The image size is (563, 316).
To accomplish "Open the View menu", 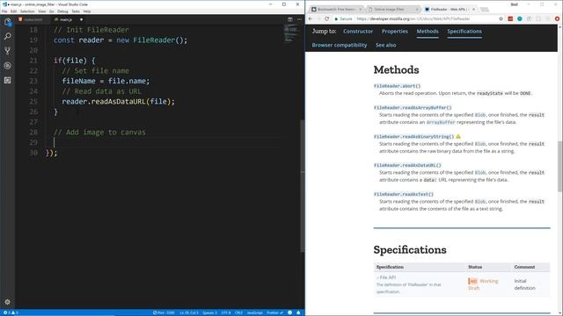I will click(42, 11).
